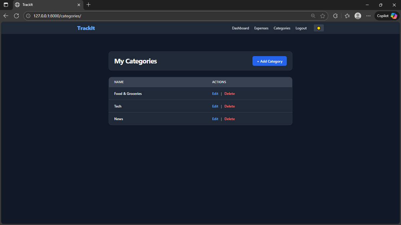Viewport: 401px width, 225px height.
Task: Open the Favorites list icon
Action: point(347,16)
